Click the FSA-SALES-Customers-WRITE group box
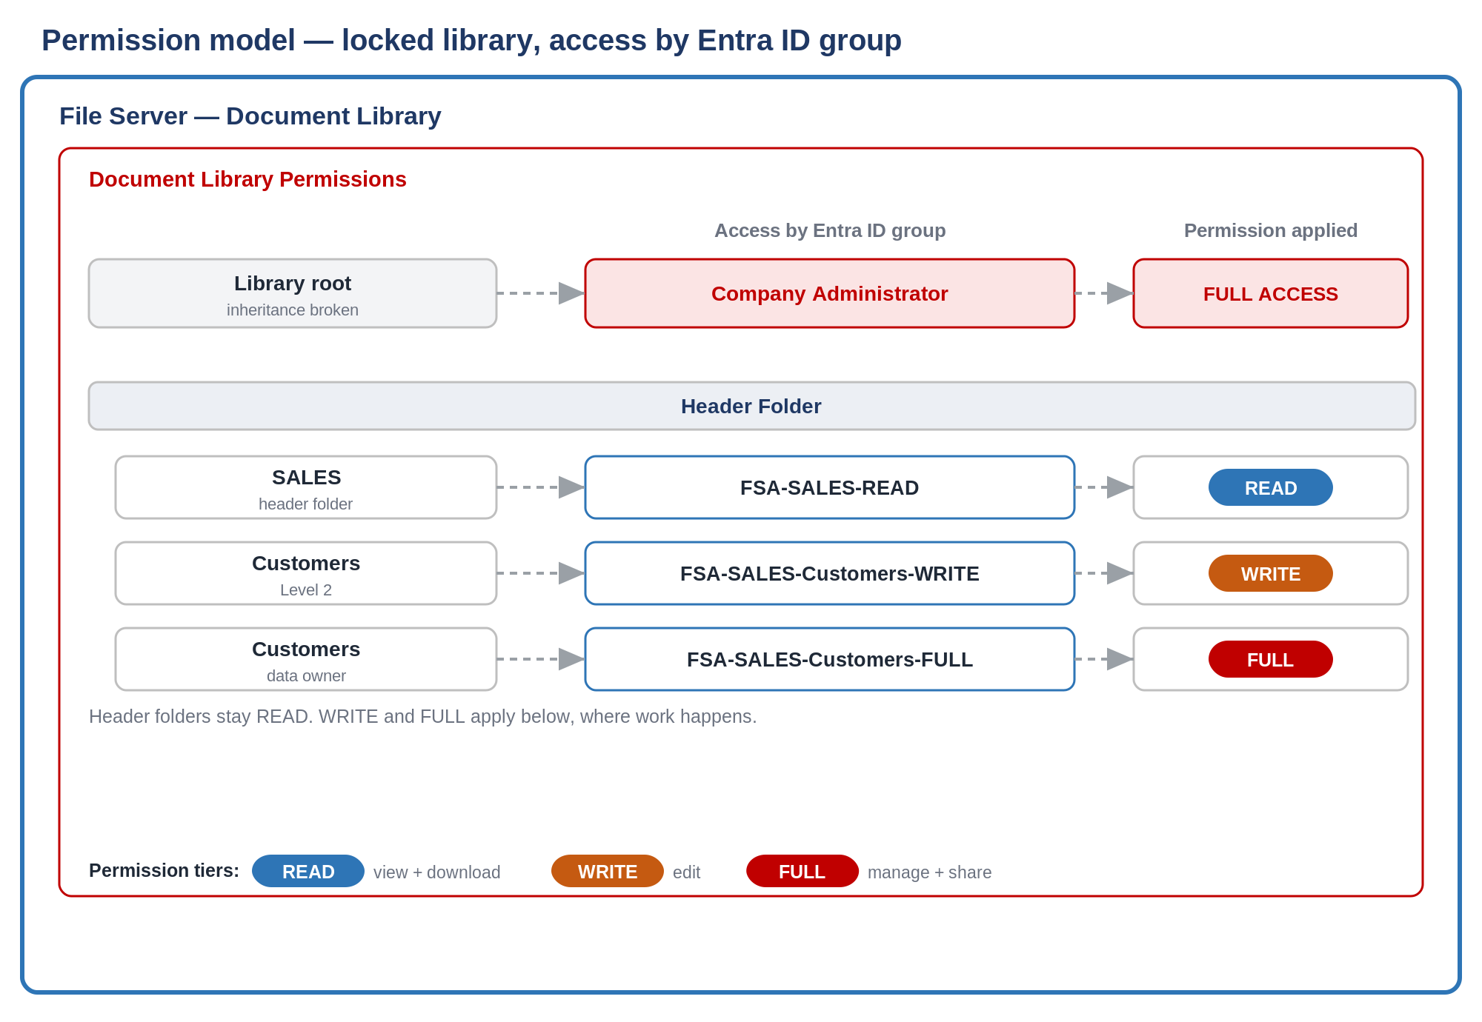Screen dimensions: 1482x1022 [830, 573]
